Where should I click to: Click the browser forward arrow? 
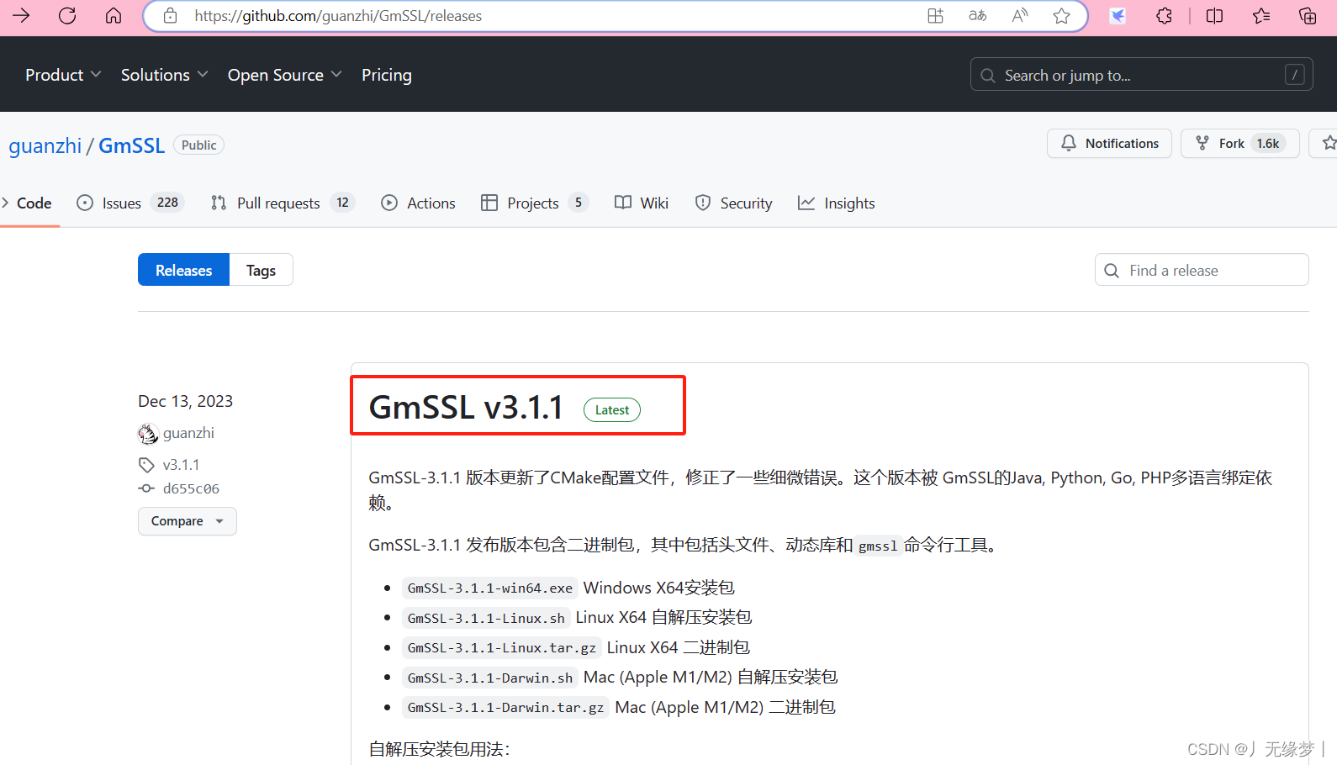pos(21,15)
